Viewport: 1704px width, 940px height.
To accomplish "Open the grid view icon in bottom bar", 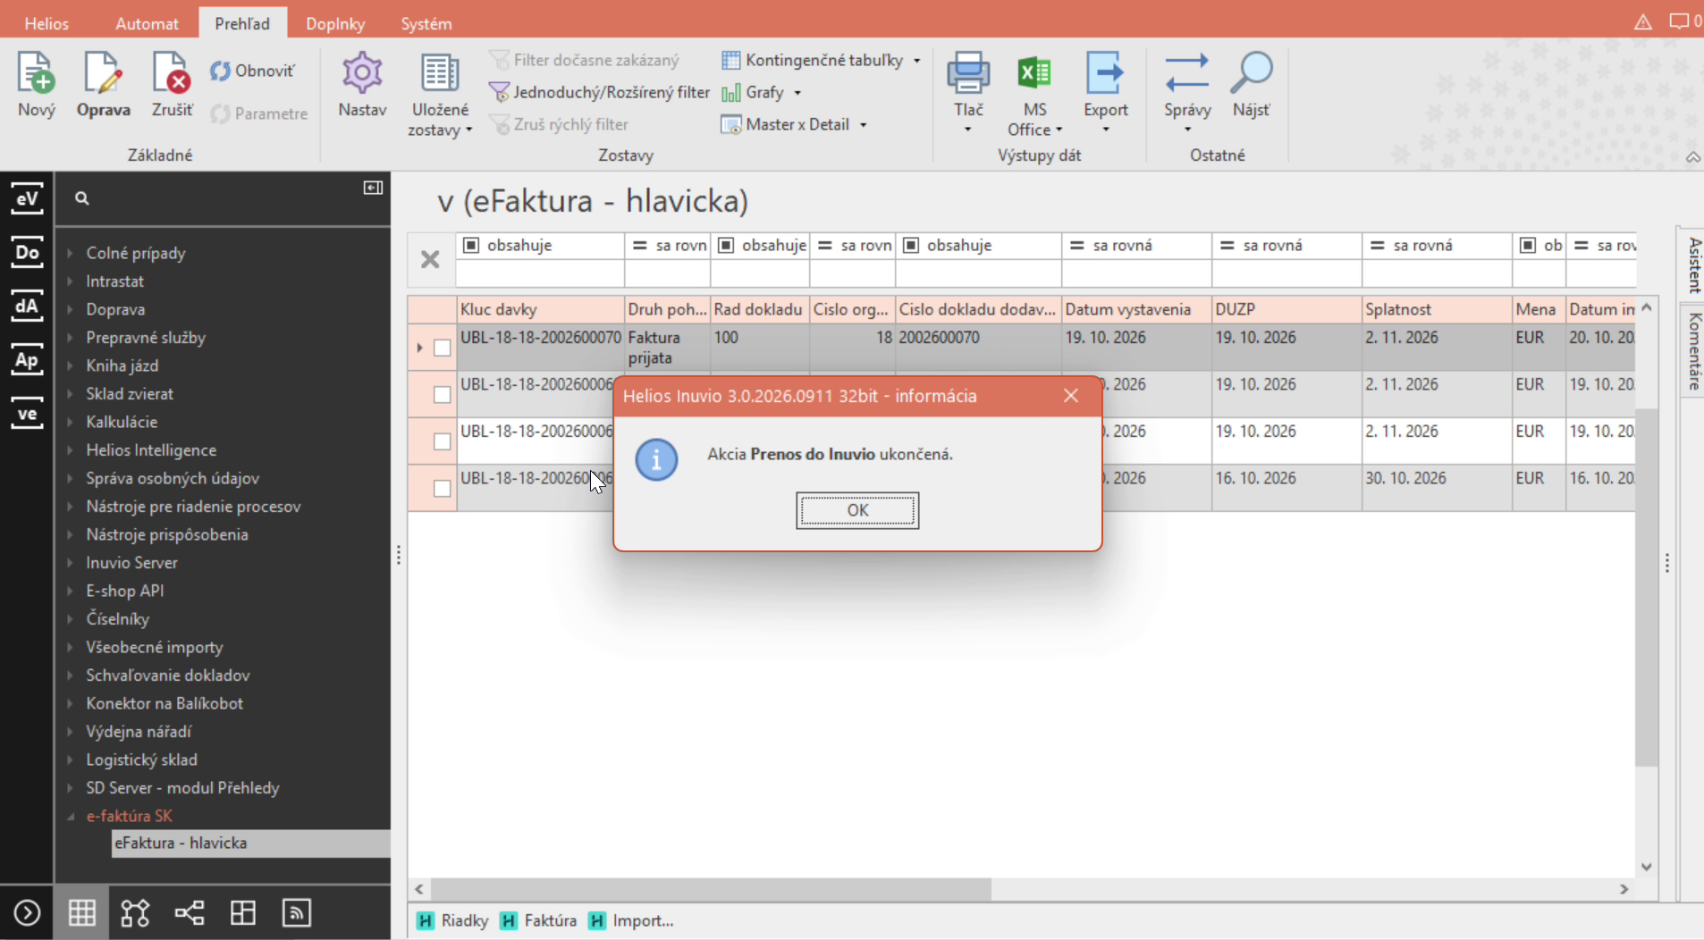I will (x=81, y=912).
